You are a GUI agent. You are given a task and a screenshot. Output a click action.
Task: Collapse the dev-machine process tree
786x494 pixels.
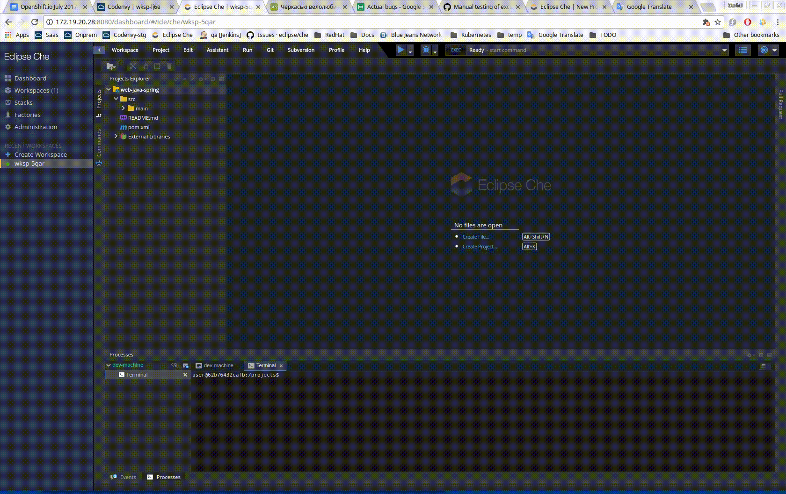[x=109, y=365]
